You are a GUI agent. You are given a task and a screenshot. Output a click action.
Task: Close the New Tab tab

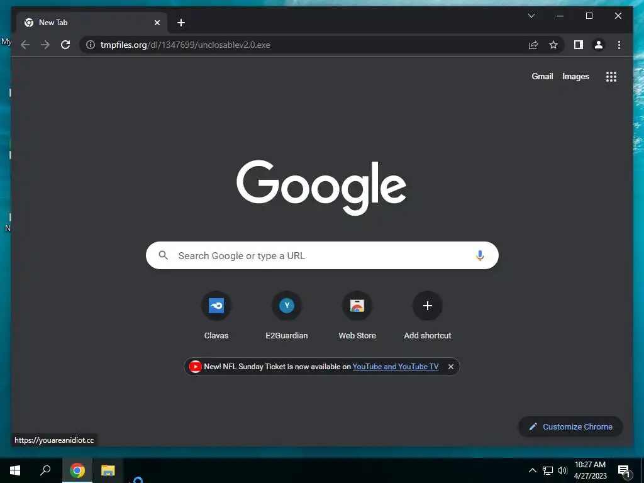pos(157,23)
